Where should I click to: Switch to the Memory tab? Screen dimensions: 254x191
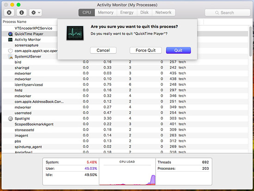click(106, 12)
